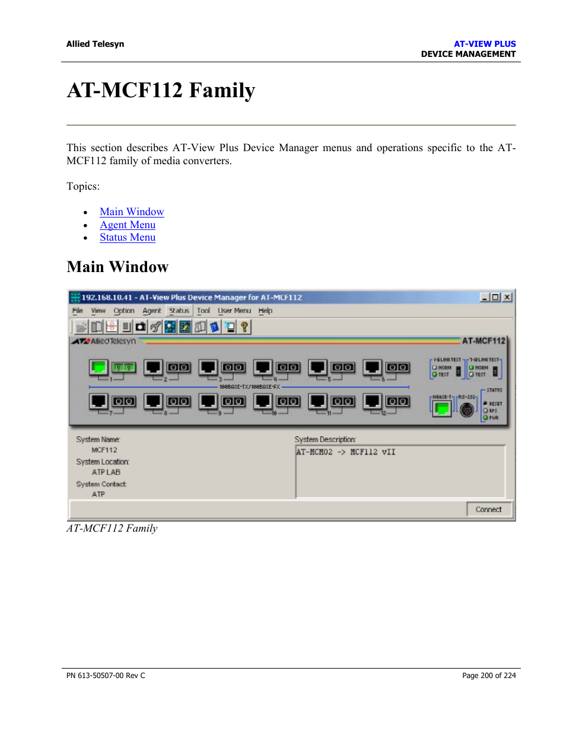Follow the Agent Menu topic link
The height and width of the screenshot is (732, 566).
128,225
